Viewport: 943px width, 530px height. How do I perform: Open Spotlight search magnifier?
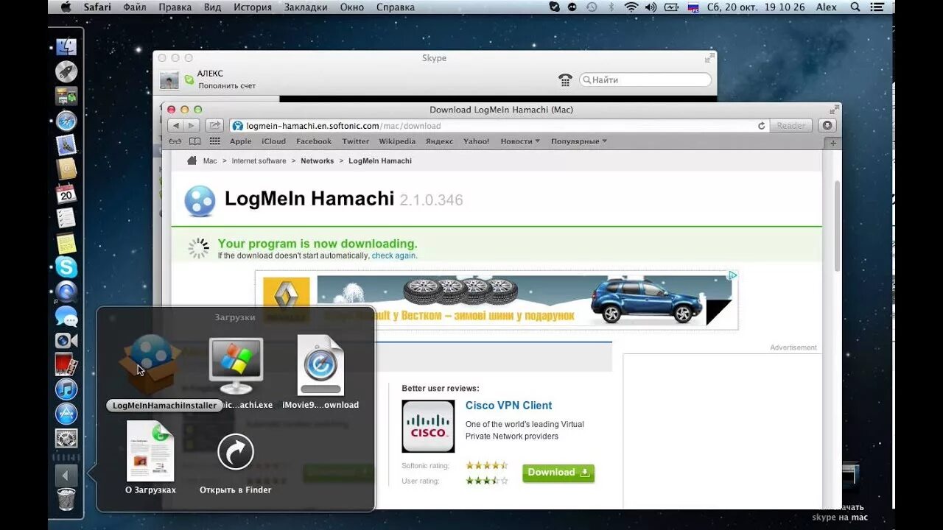[x=855, y=7]
